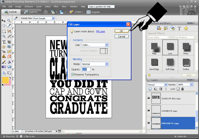Select the Blur water drop tool
This screenshot has height=139, width=199.
coord(4,73)
